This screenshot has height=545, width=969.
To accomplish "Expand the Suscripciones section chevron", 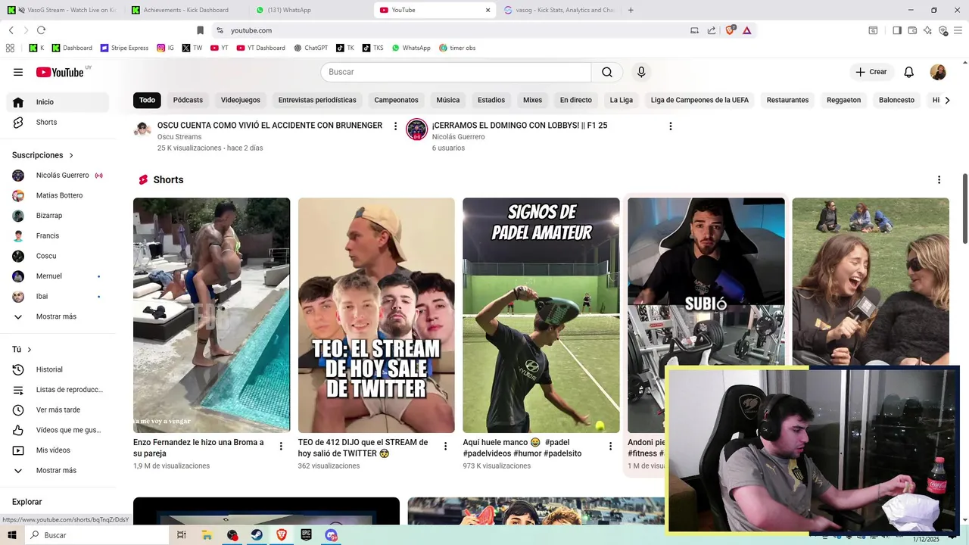I will tap(71, 155).
